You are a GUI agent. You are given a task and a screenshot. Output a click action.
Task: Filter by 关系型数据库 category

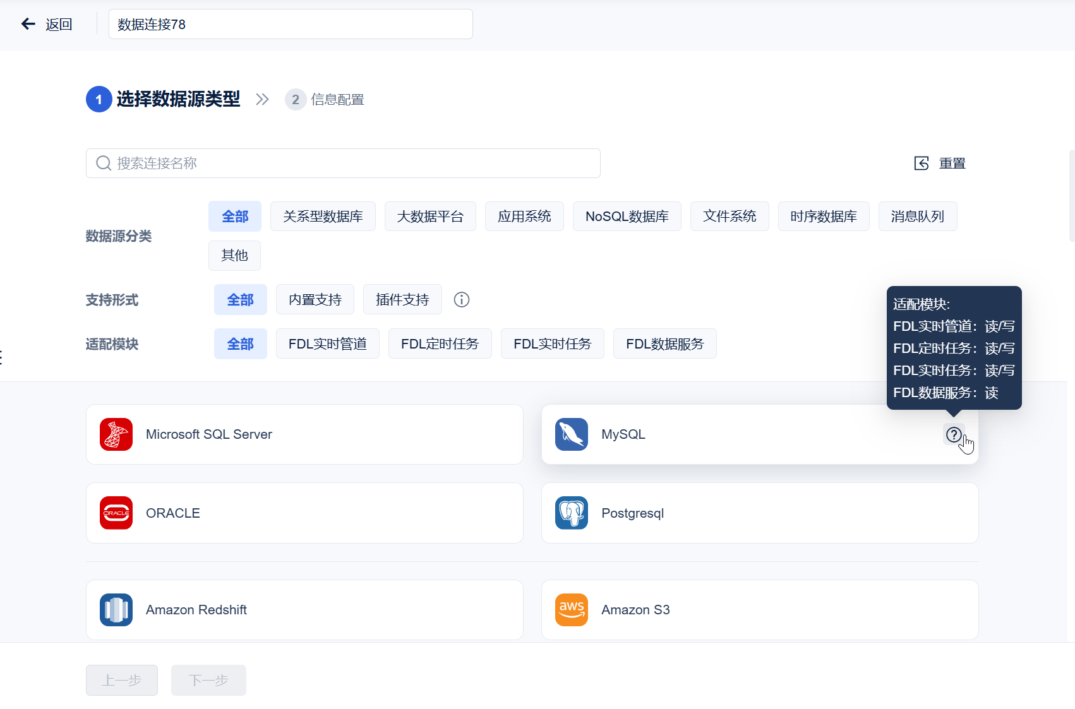click(323, 217)
